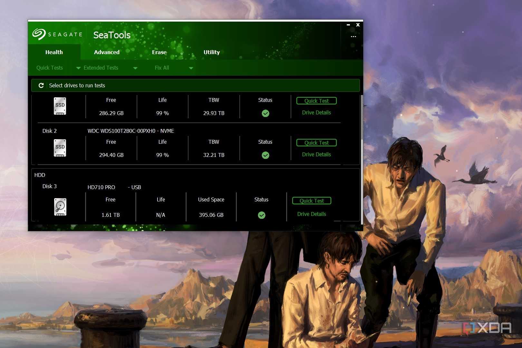This screenshot has width=522, height=348.
Task: Expand the Extended Tests dropdown arrow
Action: pos(135,68)
